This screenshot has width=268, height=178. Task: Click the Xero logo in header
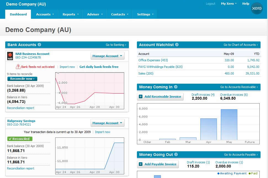257,8
